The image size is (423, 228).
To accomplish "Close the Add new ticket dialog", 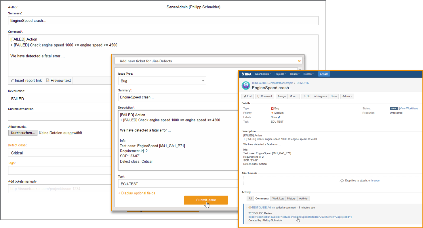I will [x=299, y=61].
